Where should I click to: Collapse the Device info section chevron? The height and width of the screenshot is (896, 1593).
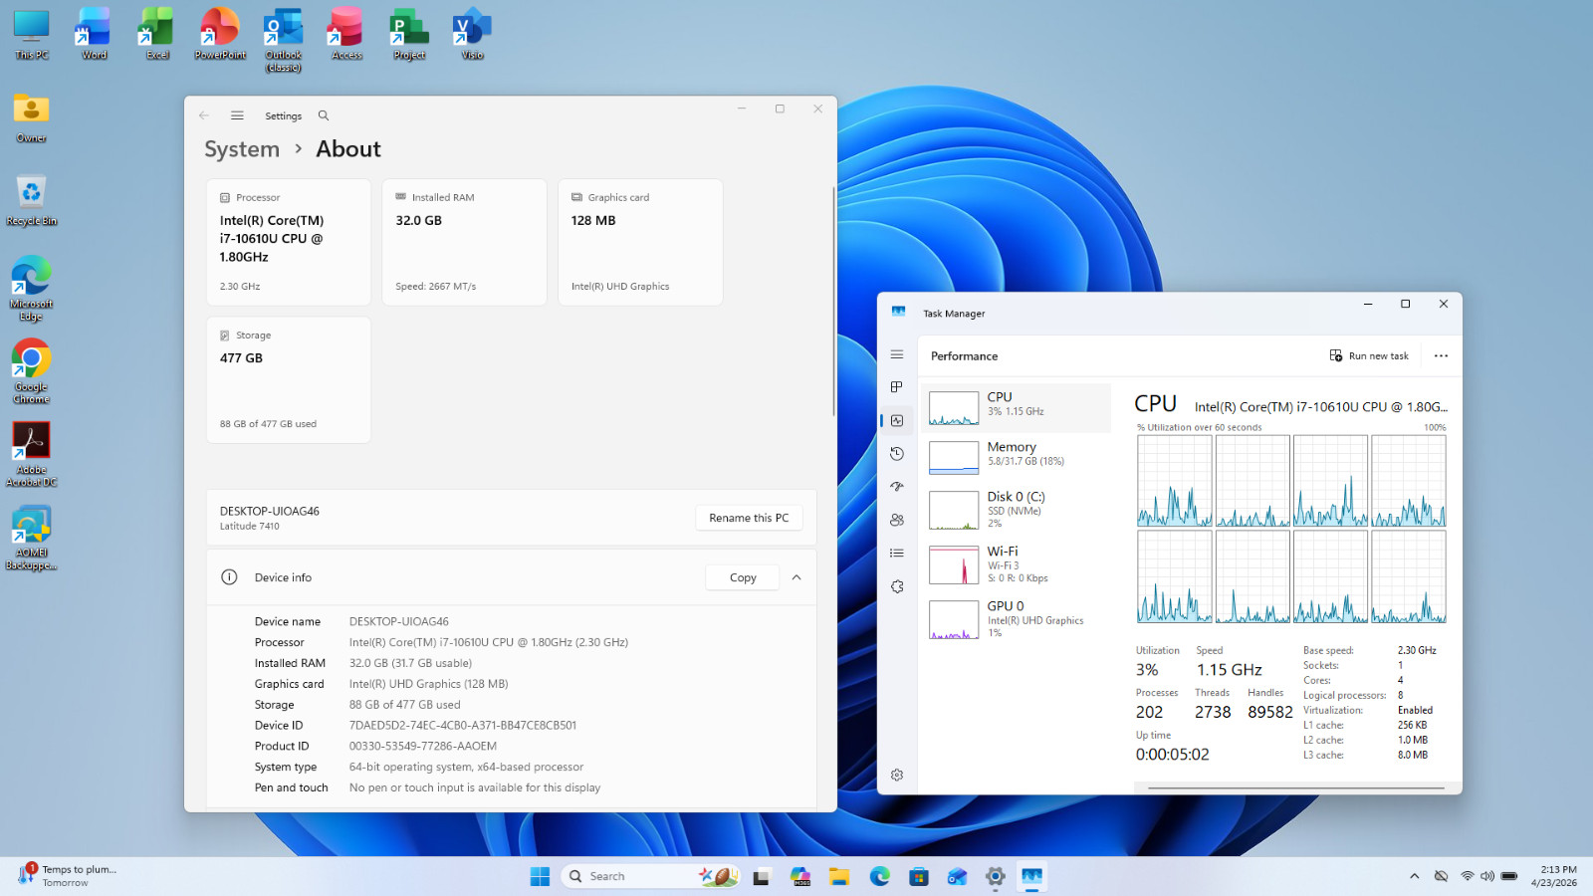click(x=796, y=577)
